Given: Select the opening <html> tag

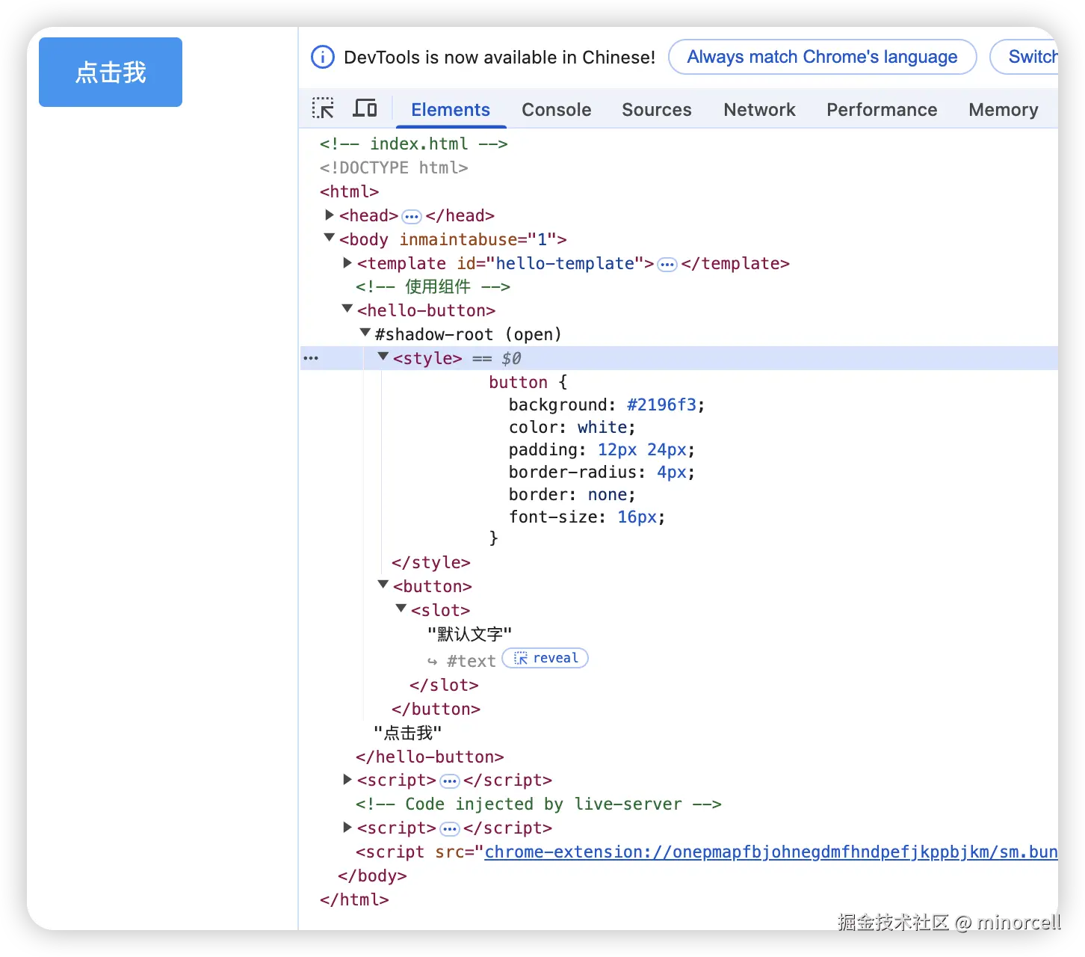Looking at the screenshot, I should (x=350, y=191).
